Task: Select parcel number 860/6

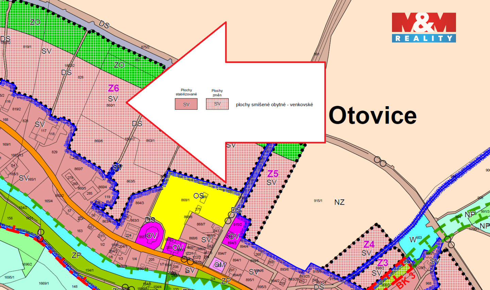Action: pos(99,141)
